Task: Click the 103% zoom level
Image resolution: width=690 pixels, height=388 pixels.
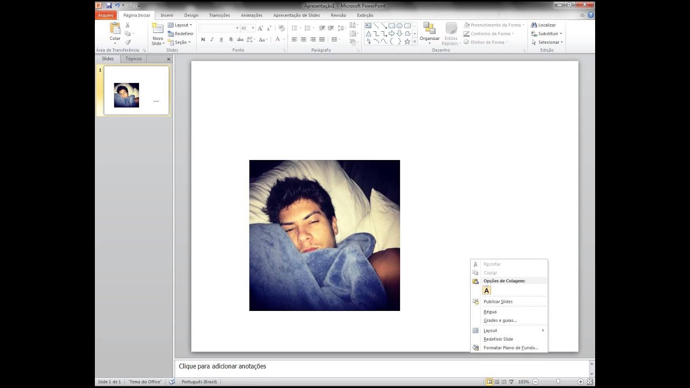Action: pos(523,382)
